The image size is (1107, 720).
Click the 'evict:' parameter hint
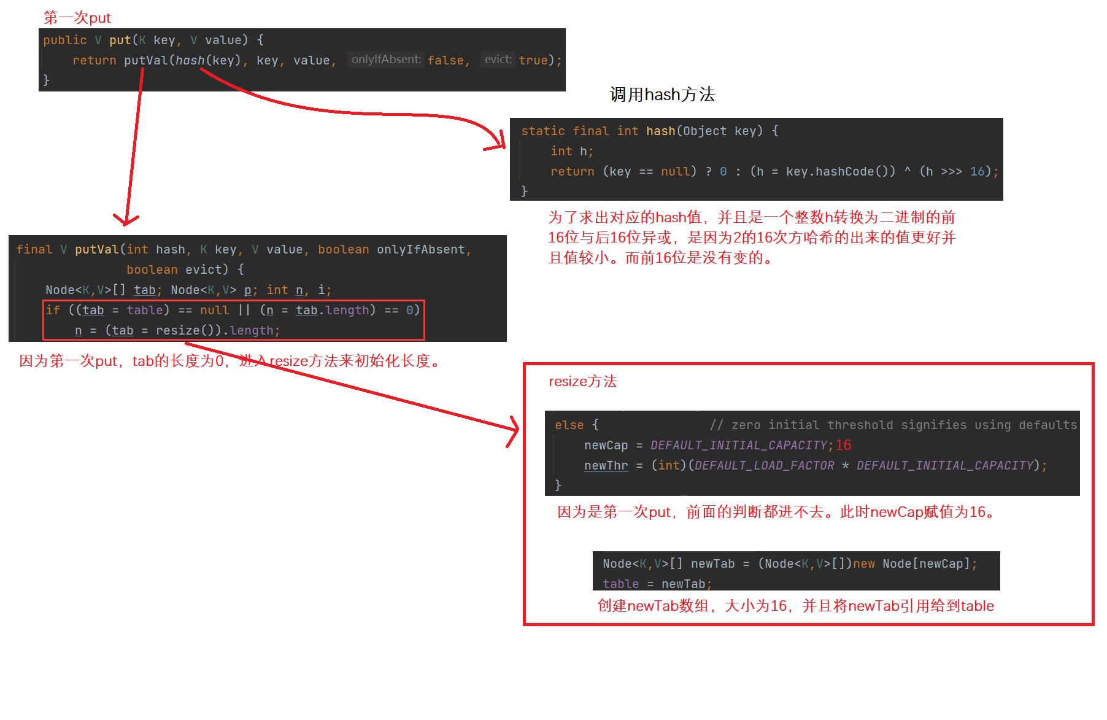click(498, 60)
